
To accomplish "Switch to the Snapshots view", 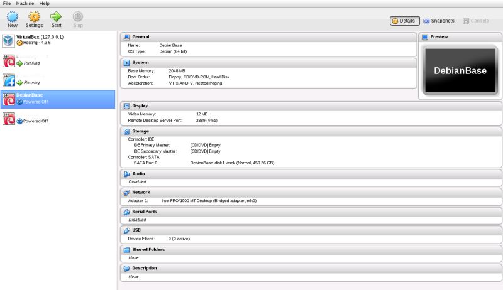I will (439, 21).
